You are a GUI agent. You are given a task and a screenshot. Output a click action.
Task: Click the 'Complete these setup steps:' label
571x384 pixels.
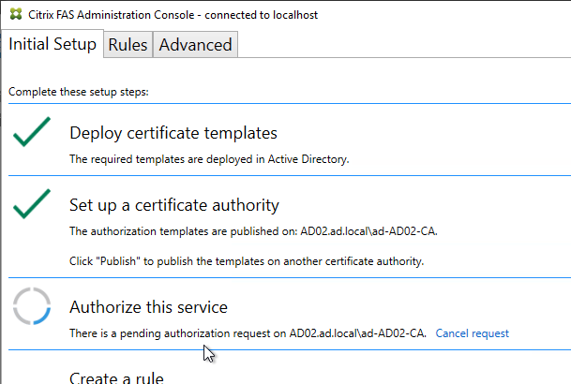(79, 92)
